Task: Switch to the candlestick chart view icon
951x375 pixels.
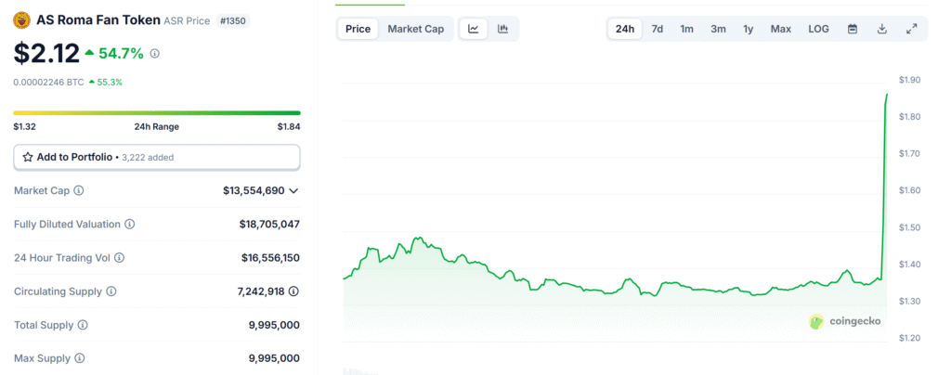Action: pyautogui.click(x=502, y=29)
